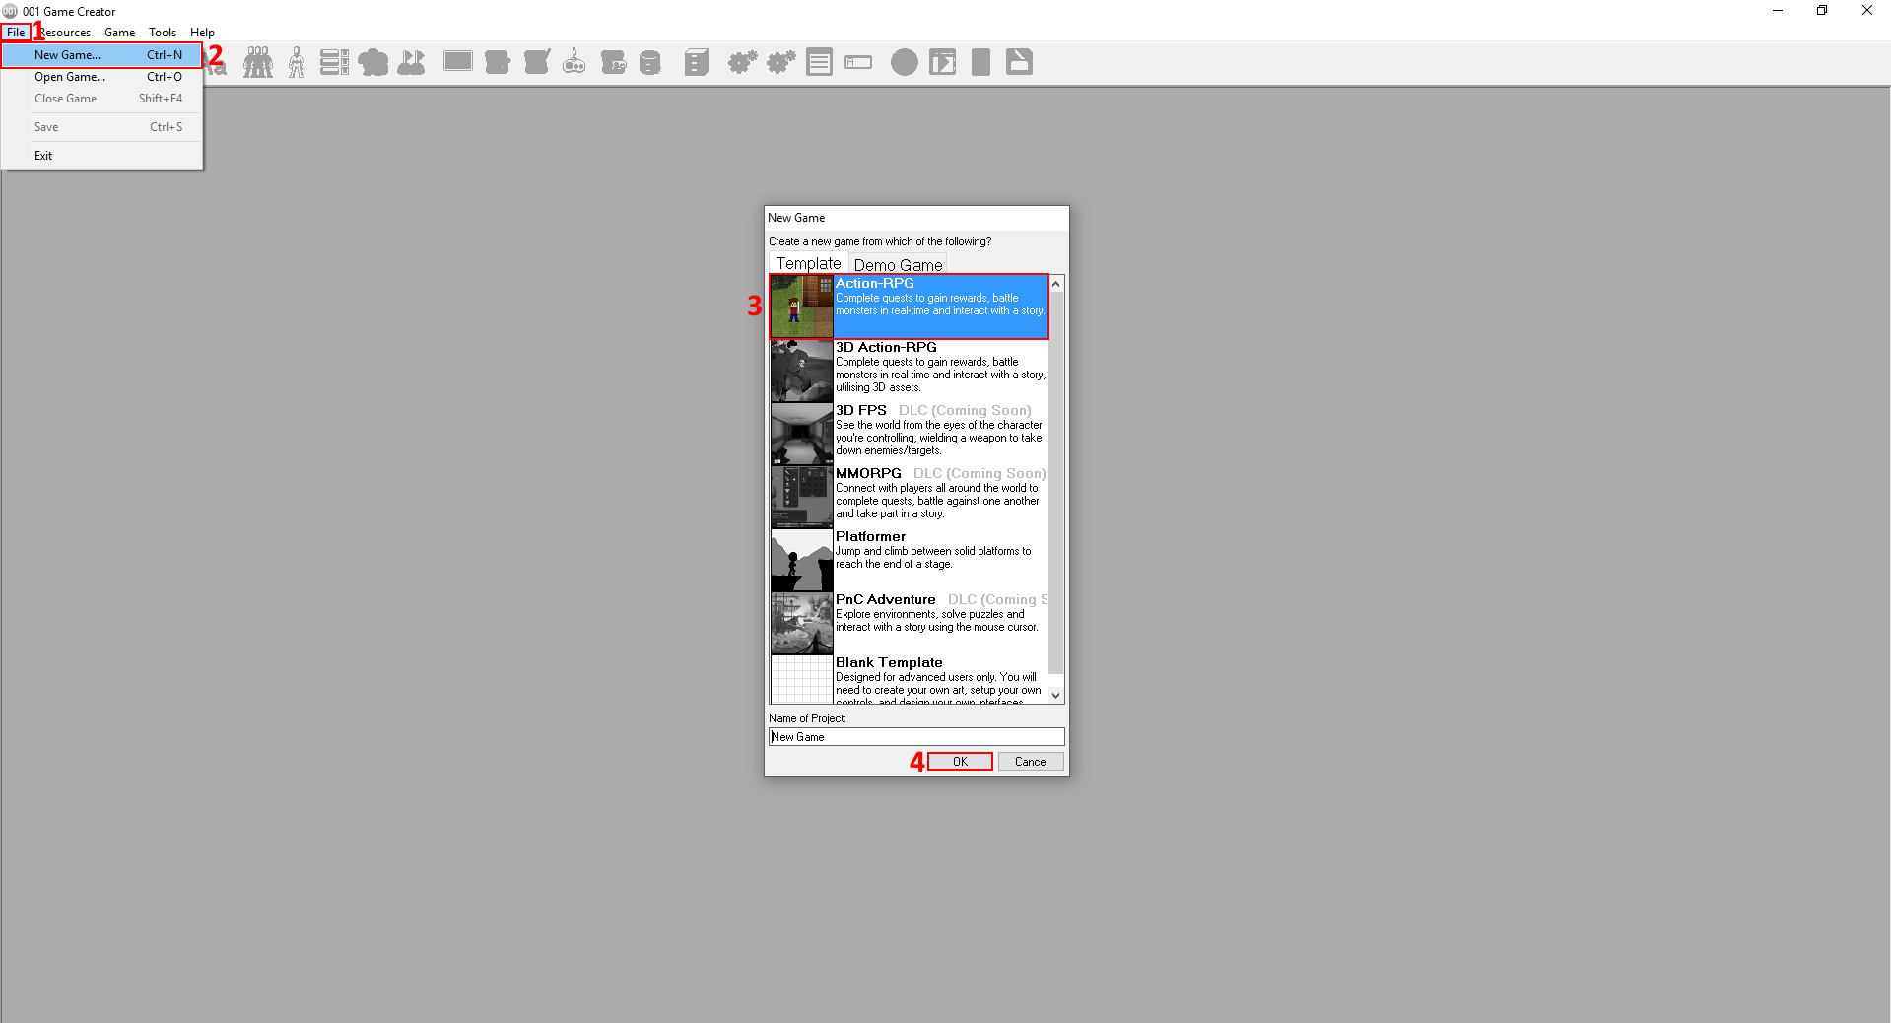
Task: Open the Help menu
Action: click(x=202, y=33)
